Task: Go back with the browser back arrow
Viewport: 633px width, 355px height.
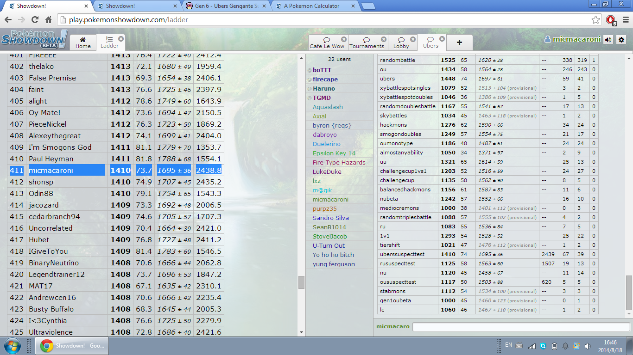Action: (8, 20)
